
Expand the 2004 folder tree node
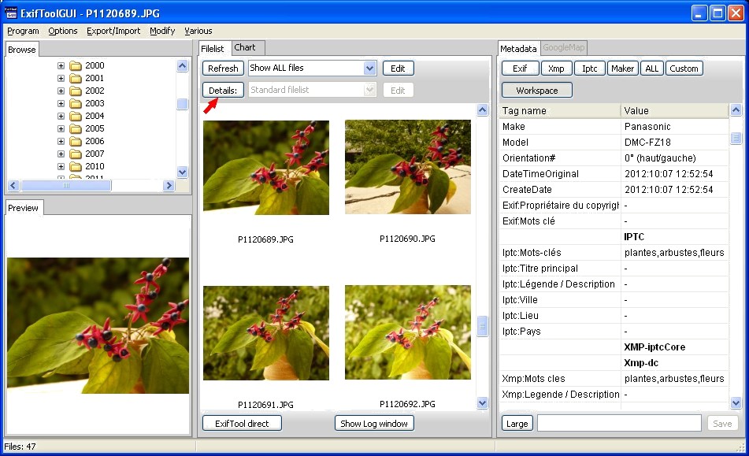[61, 116]
